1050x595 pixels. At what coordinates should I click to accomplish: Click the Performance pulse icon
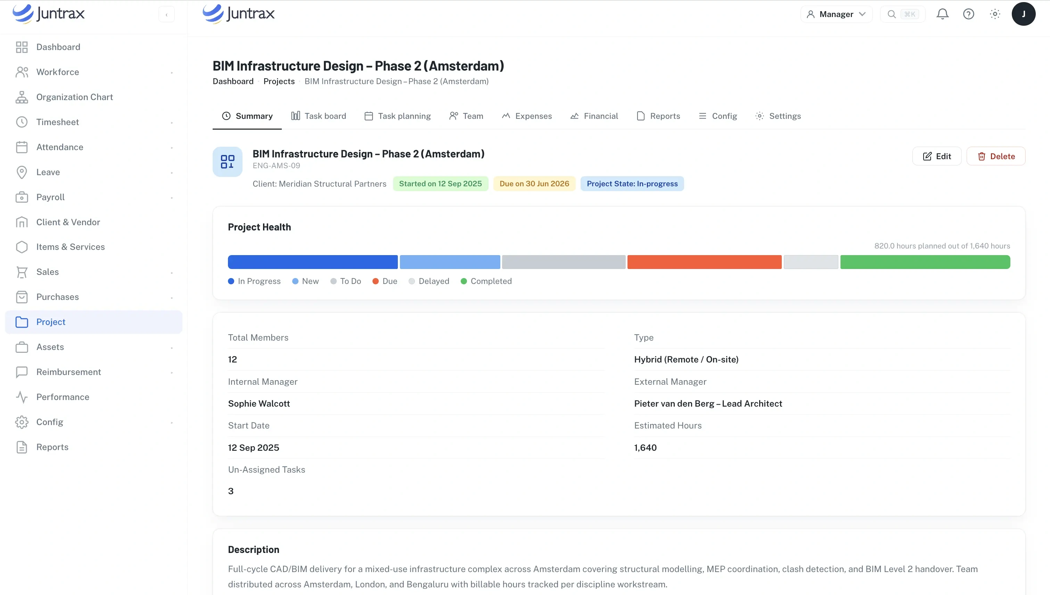coord(22,397)
